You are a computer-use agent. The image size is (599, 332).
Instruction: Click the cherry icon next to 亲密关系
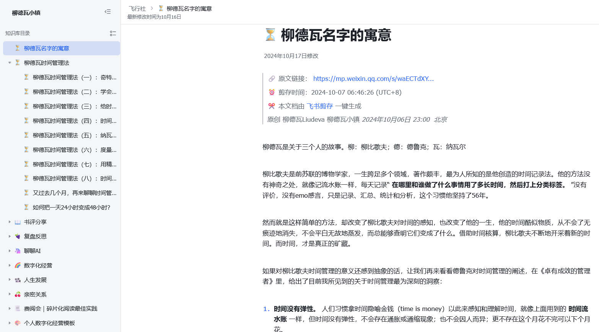[x=18, y=294]
